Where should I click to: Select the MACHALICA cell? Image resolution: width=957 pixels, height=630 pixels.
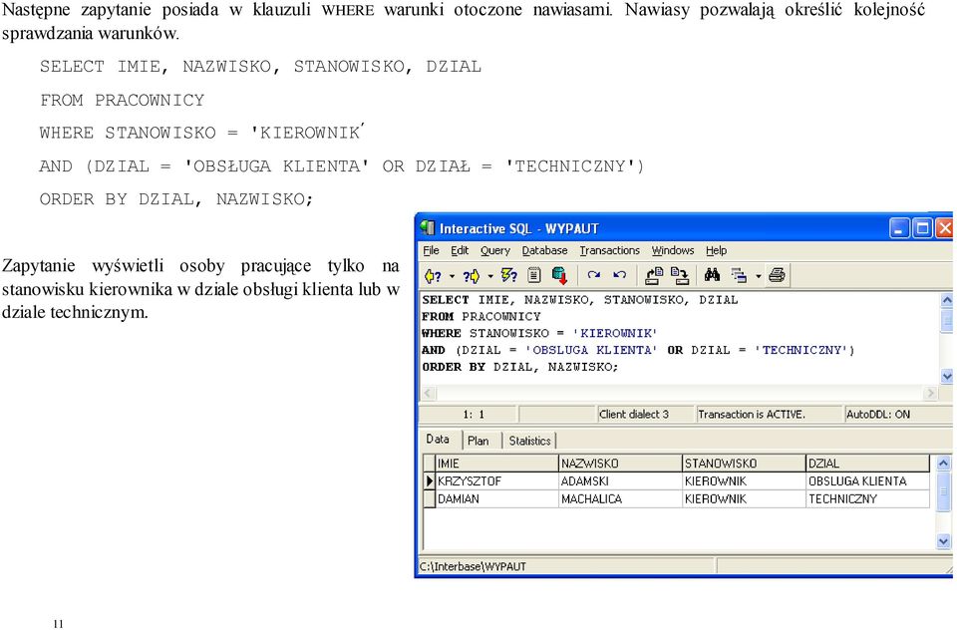(x=620, y=498)
